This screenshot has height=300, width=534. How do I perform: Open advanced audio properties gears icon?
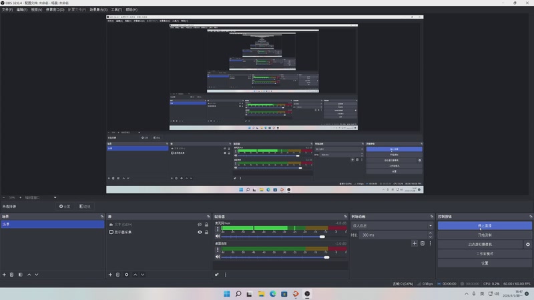(x=216, y=275)
